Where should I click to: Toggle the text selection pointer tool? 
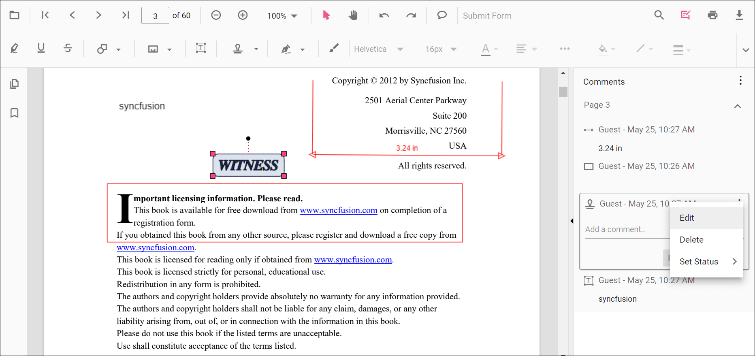326,15
